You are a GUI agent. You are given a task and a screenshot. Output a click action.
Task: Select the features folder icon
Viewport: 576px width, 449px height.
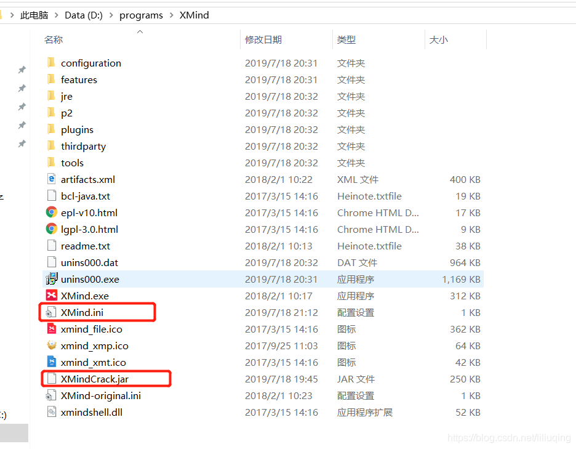(x=52, y=79)
